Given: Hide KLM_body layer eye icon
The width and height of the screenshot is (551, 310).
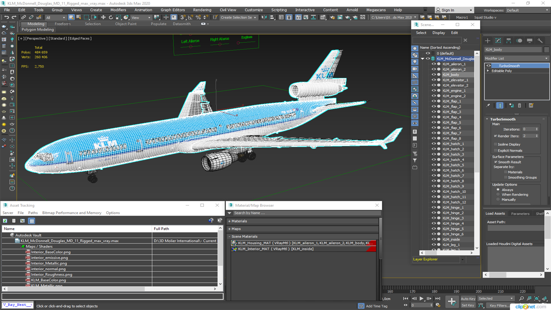Looking at the screenshot, I should coord(434,75).
